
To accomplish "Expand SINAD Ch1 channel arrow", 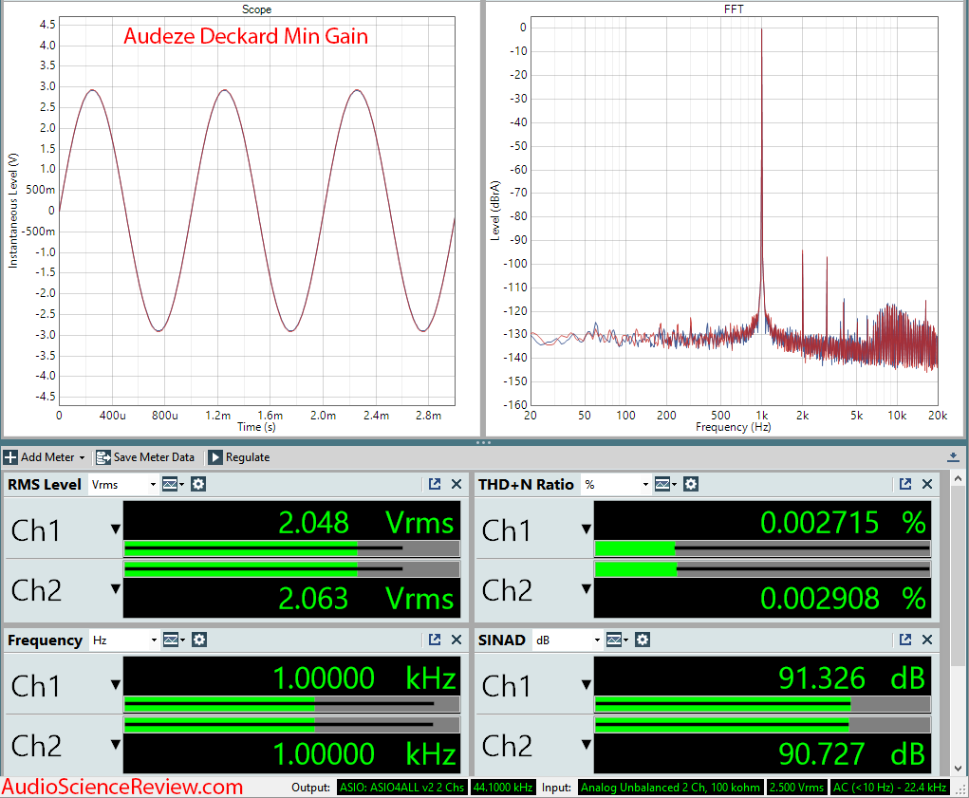I will [x=587, y=686].
